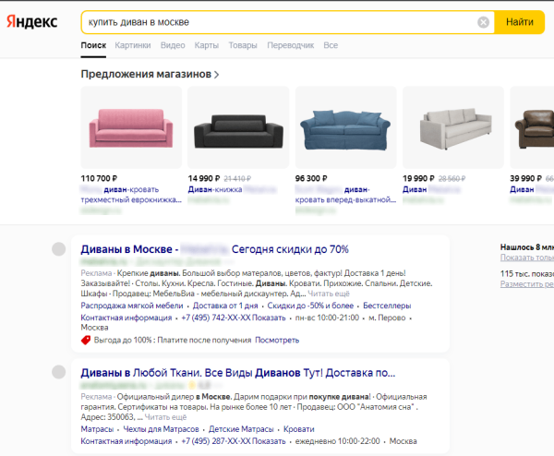Viewport: 554px width, 456px height.
Task: Click the gray circle beside first ad
Action: (x=59, y=249)
